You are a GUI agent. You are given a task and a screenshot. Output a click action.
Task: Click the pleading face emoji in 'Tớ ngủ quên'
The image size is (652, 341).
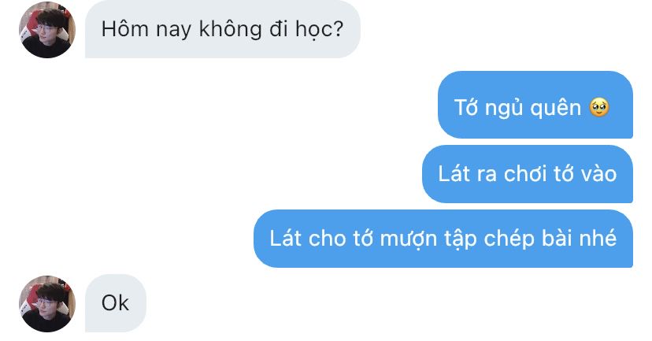click(599, 107)
